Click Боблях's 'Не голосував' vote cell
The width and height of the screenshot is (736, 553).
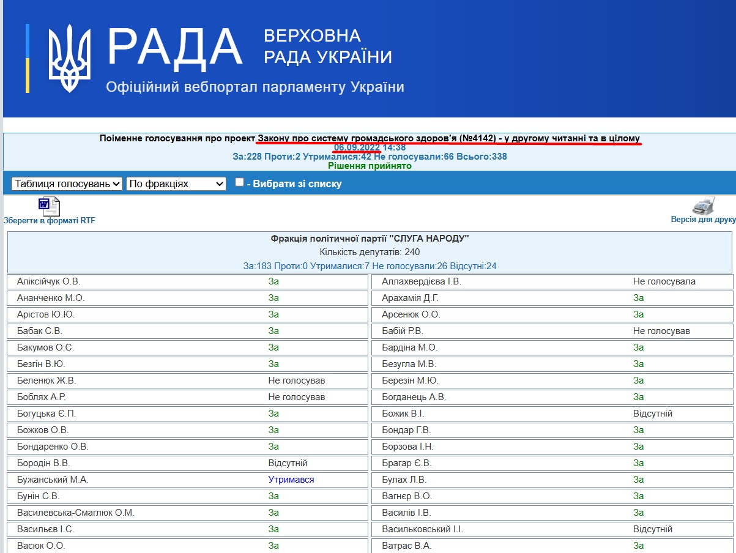[x=297, y=397]
